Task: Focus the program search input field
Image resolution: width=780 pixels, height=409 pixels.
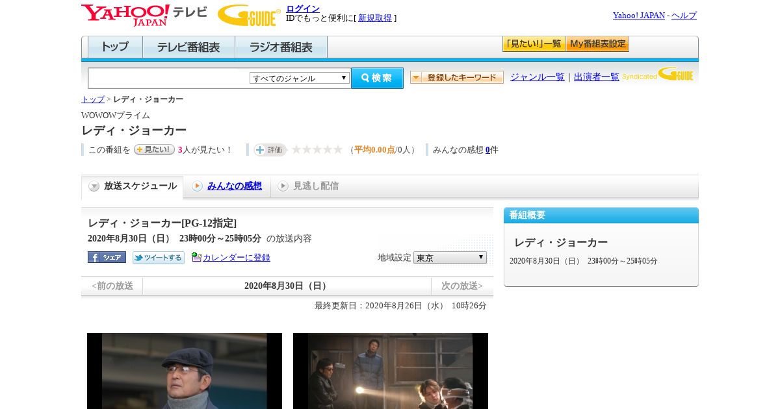Action: coord(168,78)
